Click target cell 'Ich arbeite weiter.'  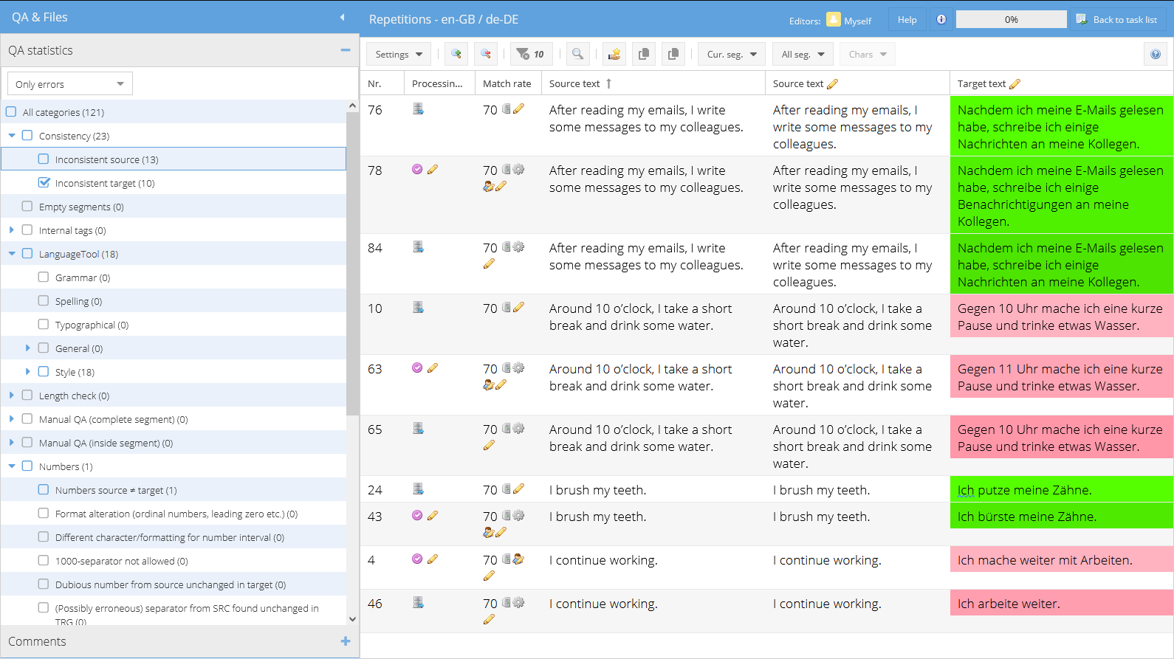tap(1062, 603)
